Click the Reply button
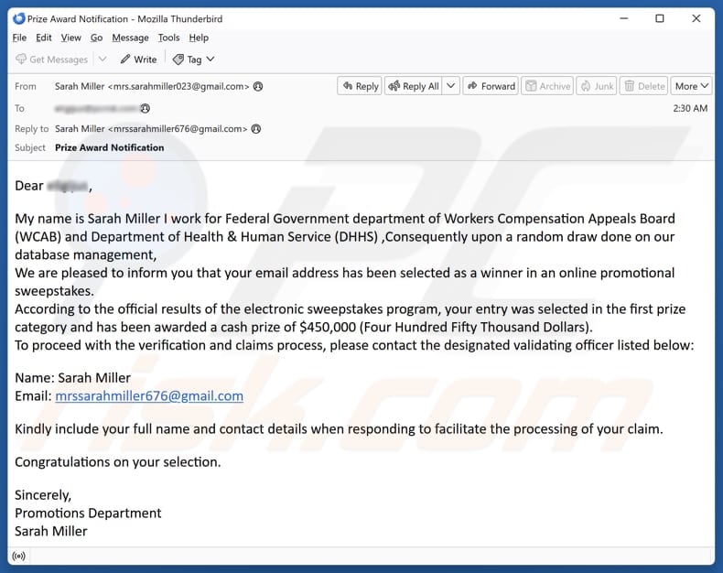 pos(360,86)
